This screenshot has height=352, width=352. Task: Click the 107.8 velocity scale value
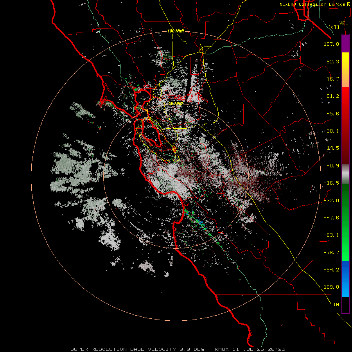pos(331,44)
